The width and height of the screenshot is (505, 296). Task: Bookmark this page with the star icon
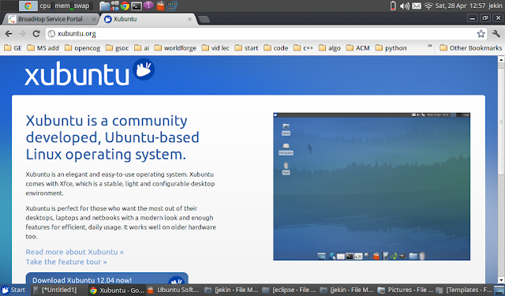point(481,33)
